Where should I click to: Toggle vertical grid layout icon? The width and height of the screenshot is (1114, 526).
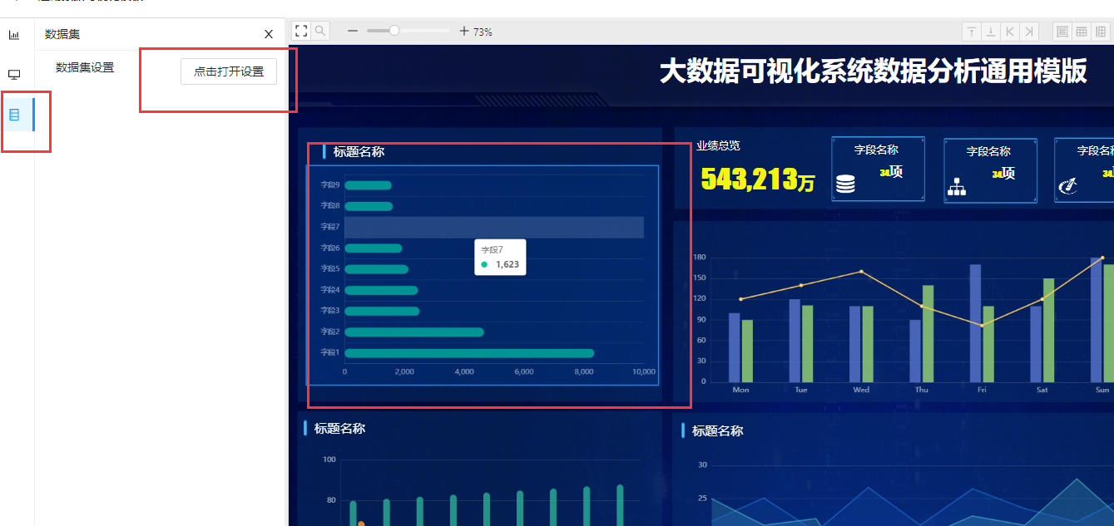coord(1102,32)
